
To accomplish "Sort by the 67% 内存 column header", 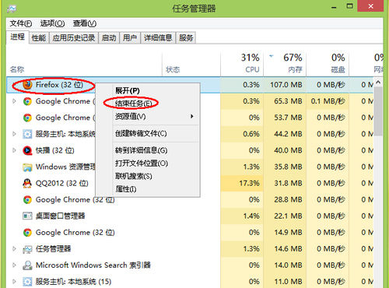I will pos(285,64).
